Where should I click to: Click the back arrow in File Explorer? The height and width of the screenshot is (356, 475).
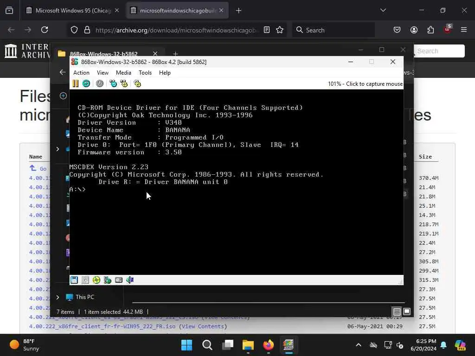[63, 72]
